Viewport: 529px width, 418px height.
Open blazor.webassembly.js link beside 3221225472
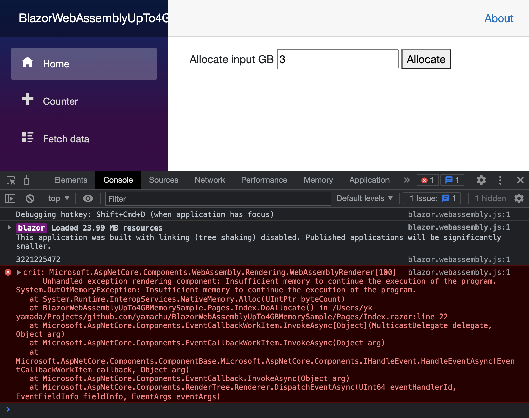coord(459,259)
